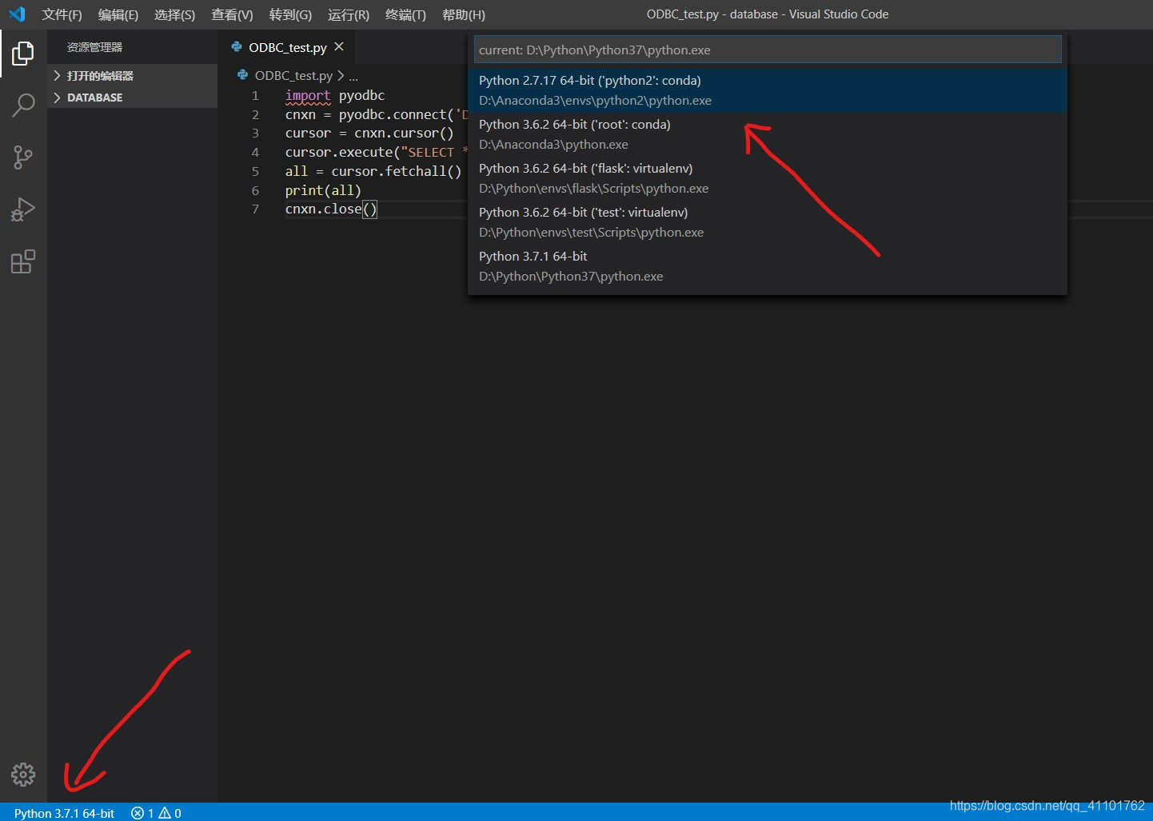Image resolution: width=1153 pixels, height=821 pixels.
Task: Open the Explorer view icon
Action: [x=22, y=53]
